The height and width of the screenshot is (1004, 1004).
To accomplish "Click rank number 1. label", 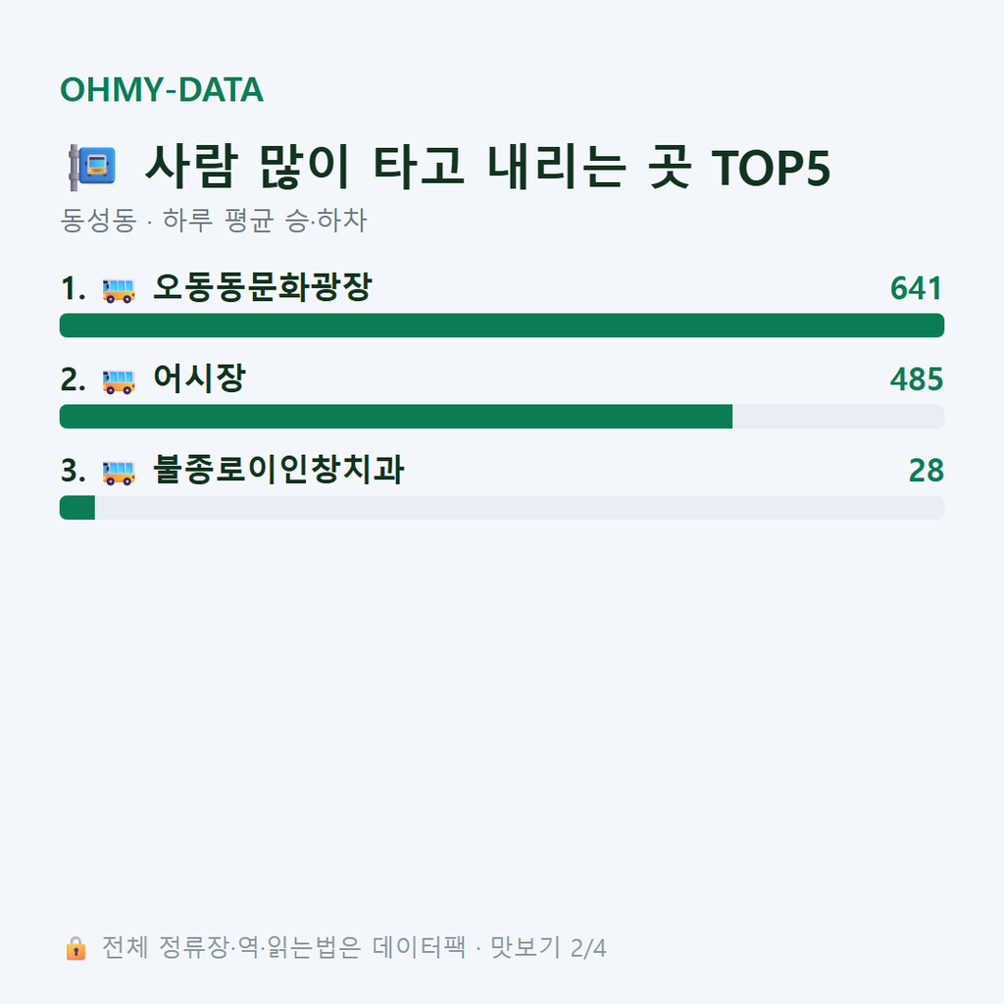I will (73, 288).
